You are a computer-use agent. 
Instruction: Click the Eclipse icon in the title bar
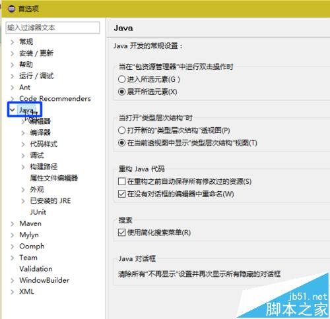[x=11, y=9]
